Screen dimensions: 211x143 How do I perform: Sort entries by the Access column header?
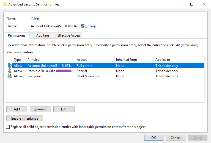[94, 60]
